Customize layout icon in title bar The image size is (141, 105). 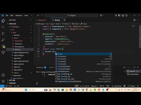tap(116, 15)
